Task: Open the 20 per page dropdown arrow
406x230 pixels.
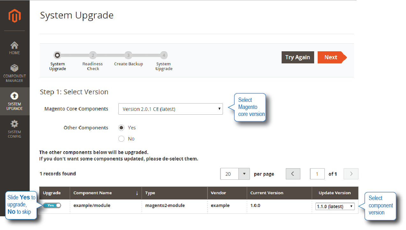Action: [244, 174]
